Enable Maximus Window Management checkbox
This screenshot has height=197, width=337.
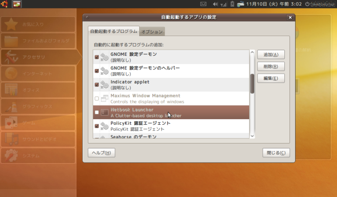click(97, 98)
